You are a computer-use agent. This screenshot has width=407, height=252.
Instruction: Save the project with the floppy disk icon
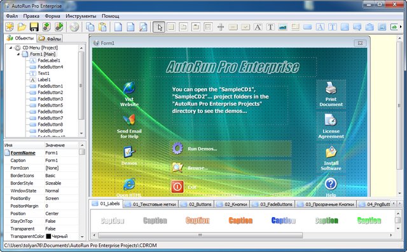[x=34, y=27]
